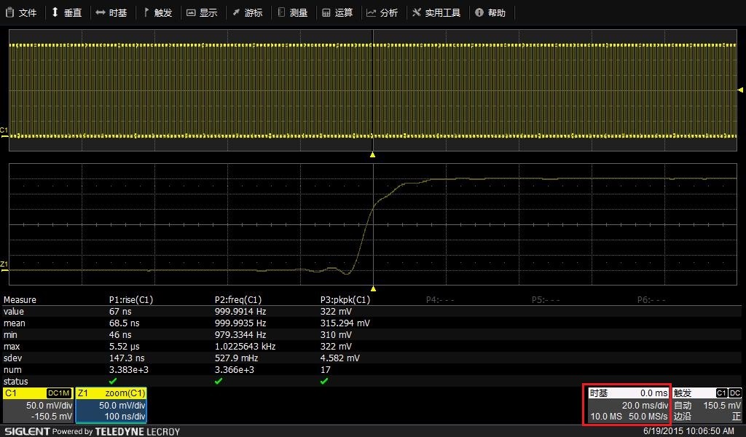The width and height of the screenshot is (746, 437).
Task: Select the P1:rise(C1) measurement column
Action: [131, 300]
